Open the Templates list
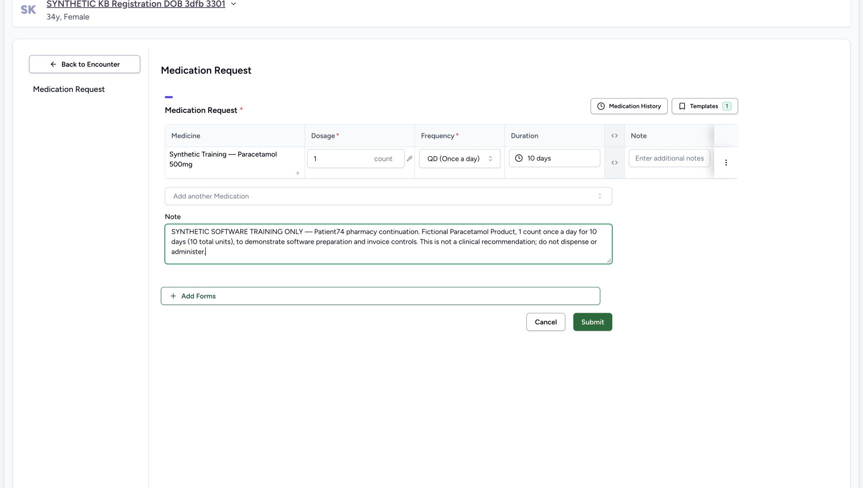 click(705, 106)
